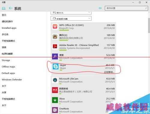Select the OneNote app name

coord(64,109)
